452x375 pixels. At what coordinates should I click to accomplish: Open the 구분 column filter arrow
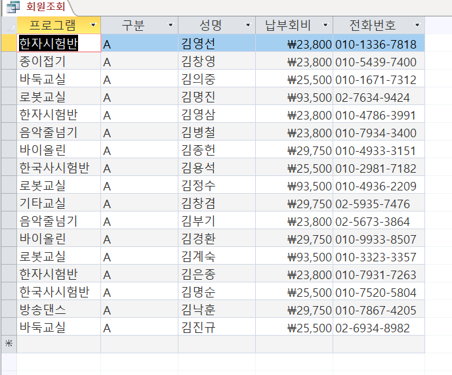pos(171,26)
